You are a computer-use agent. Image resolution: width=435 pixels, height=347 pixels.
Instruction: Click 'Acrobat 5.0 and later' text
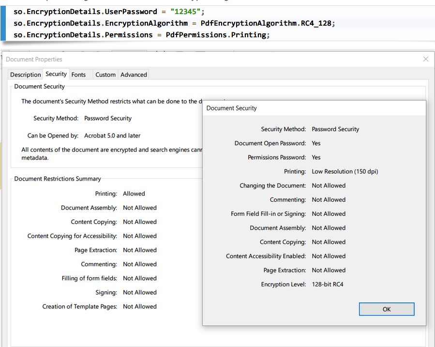(112, 136)
